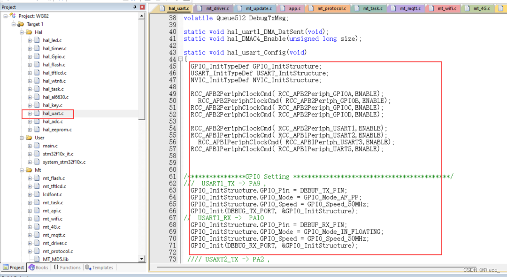Screen dimensions: 507x277
Task: Switch to mt_driver.c editor tab
Action: coord(214,8)
